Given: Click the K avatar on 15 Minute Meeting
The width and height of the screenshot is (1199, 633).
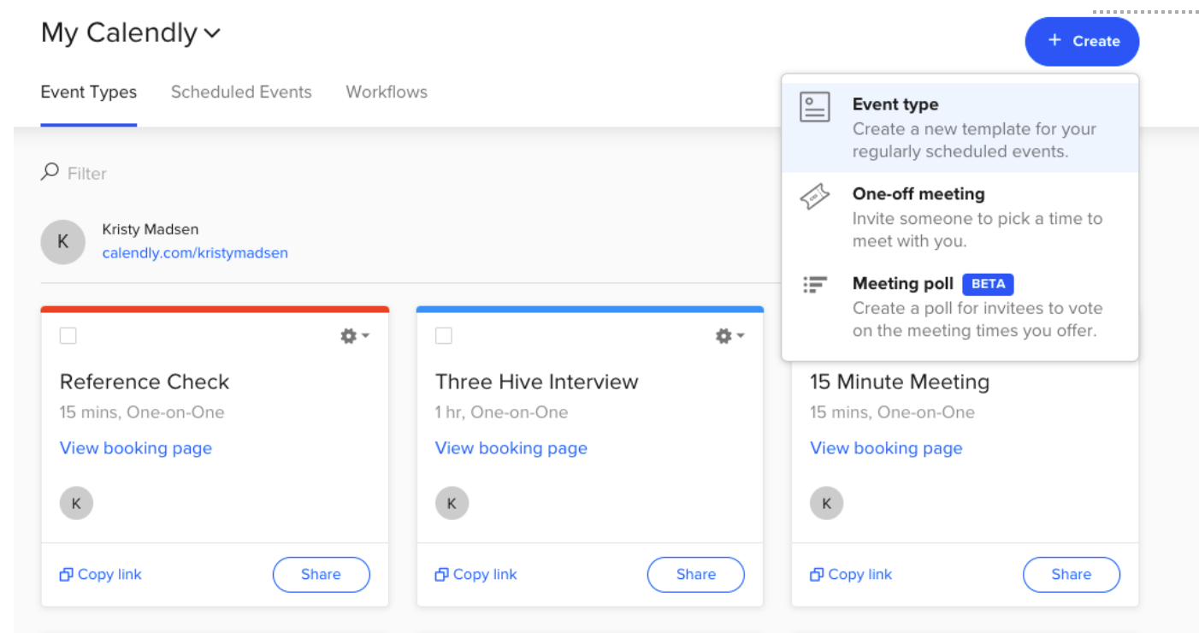Looking at the screenshot, I should point(826,503).
